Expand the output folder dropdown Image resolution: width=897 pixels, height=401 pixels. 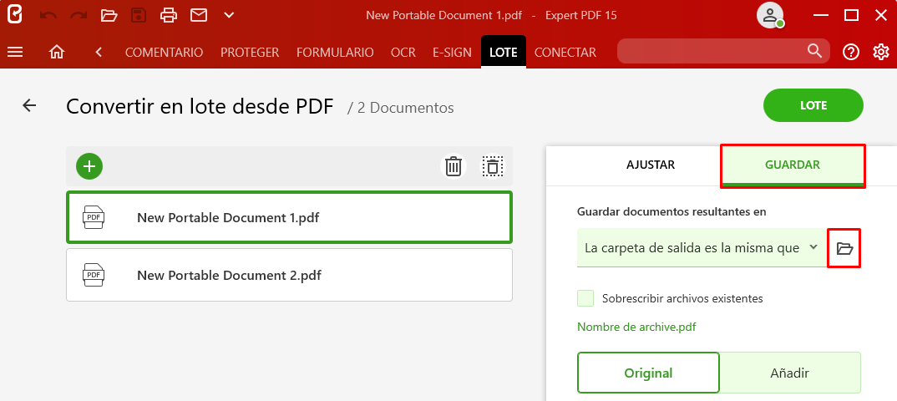click(701, 248)
